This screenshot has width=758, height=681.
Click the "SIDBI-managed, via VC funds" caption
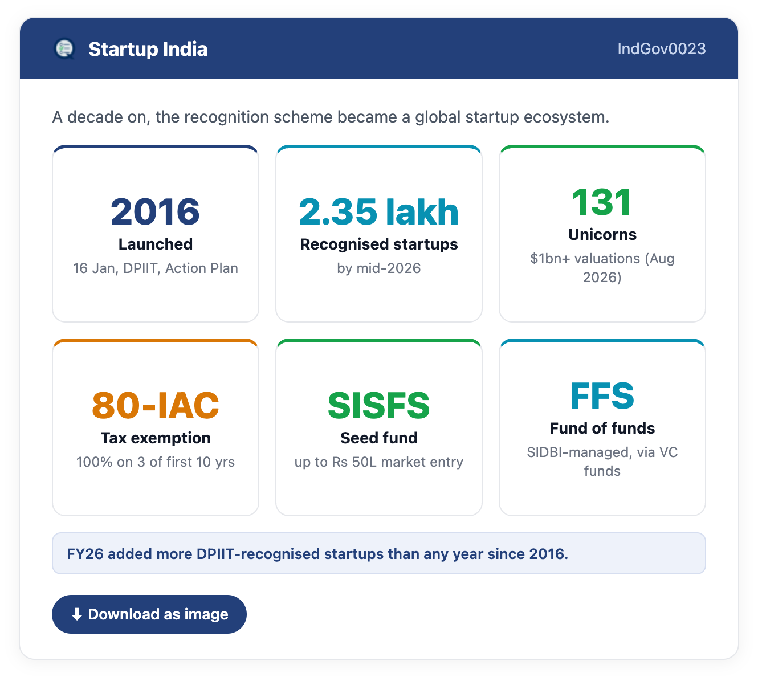tap(602, 462)
